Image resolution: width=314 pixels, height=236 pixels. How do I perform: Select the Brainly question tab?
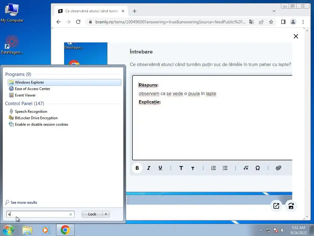point(91,11)
